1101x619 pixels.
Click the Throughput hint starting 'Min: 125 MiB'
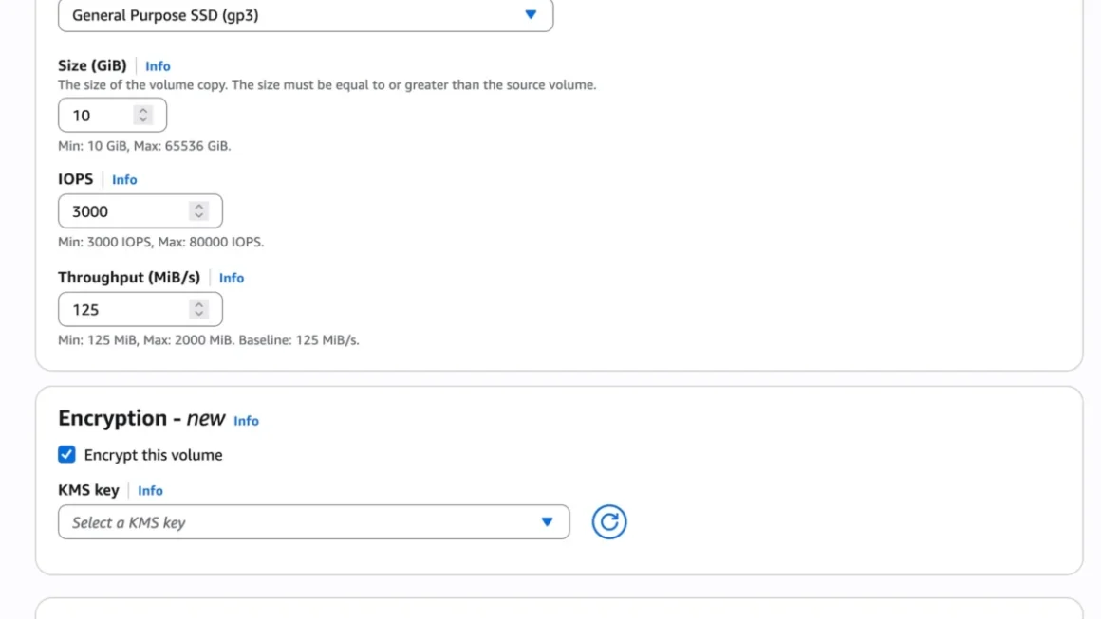pos(209,340)
